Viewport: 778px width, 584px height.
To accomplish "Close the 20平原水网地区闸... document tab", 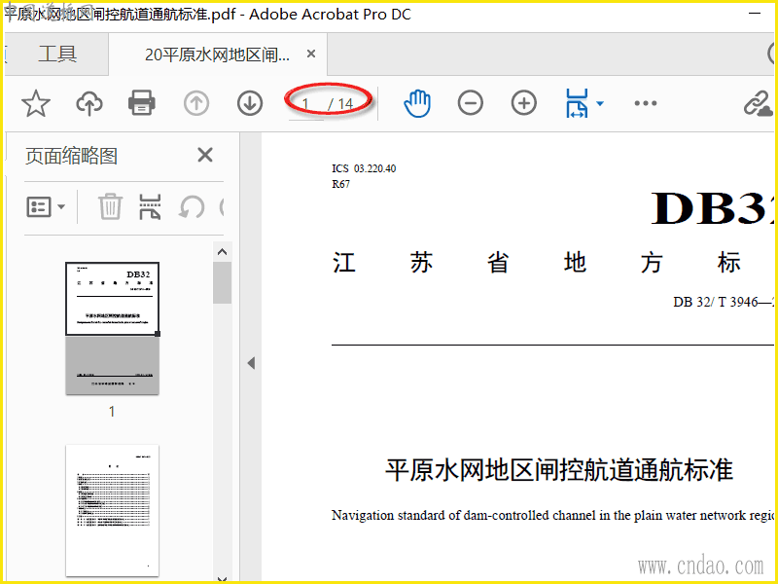I will tap(311, 54).
